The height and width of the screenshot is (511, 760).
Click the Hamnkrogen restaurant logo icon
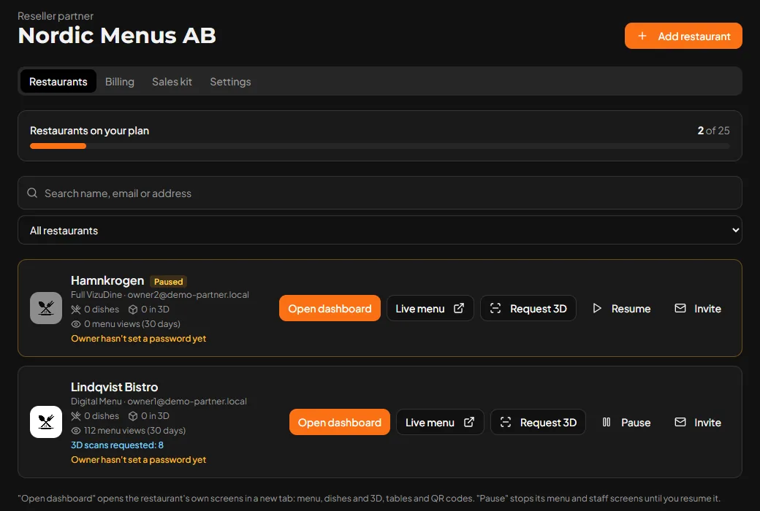coord(46,308)
